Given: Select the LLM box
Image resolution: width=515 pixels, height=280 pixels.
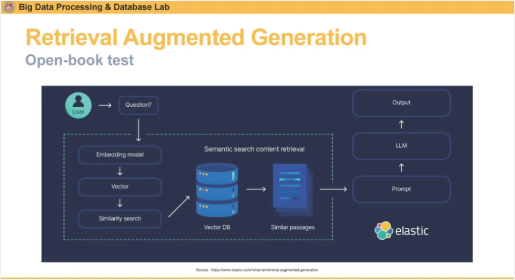Looking at the screenshot, I should coord(401,146).
